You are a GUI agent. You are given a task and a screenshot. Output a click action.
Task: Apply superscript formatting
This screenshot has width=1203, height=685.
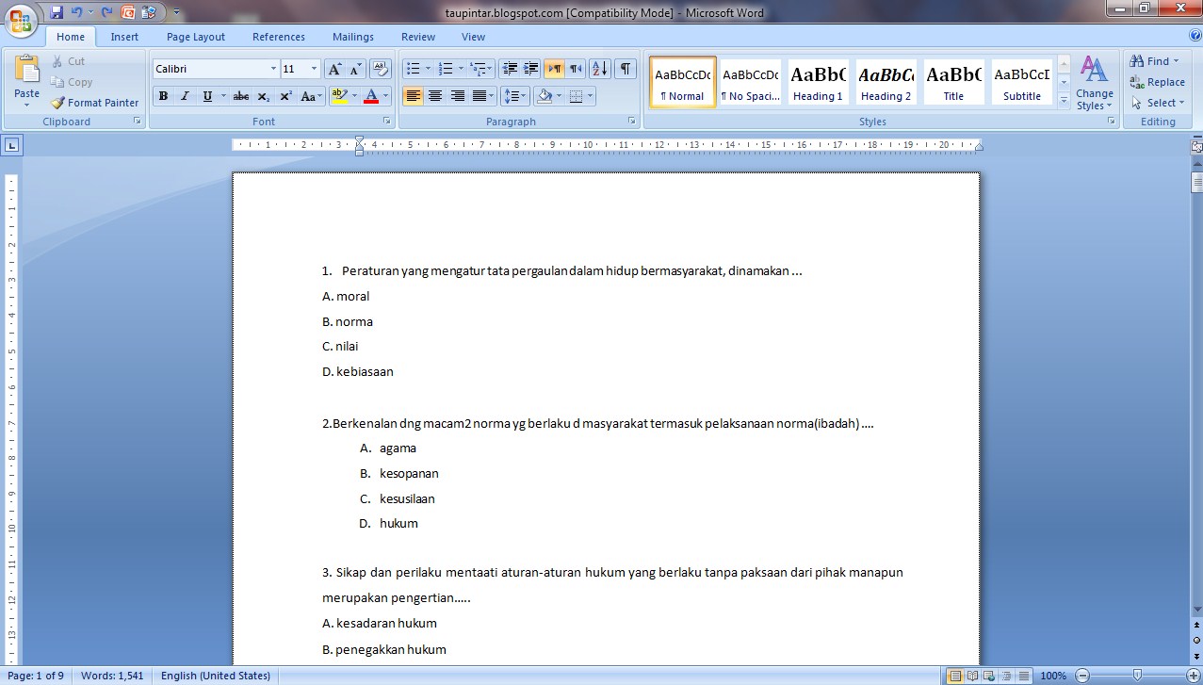coord(285,96)
